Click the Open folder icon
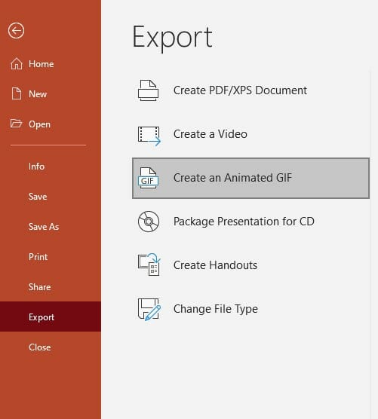 [x=16, y=124]
